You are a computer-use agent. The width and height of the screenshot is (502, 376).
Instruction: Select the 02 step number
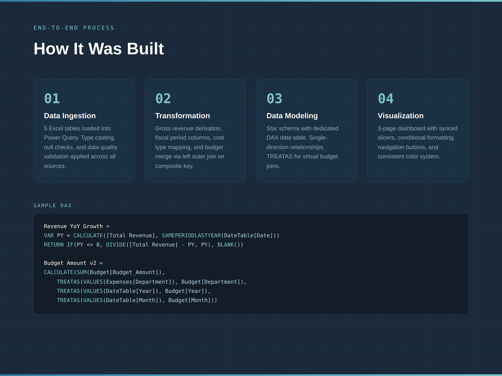[163, 99]
